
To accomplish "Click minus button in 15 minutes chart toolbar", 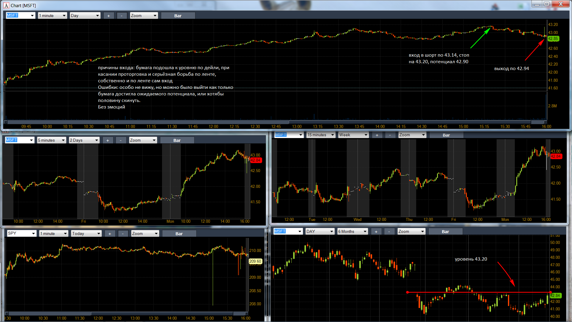I will click(390, 135).
